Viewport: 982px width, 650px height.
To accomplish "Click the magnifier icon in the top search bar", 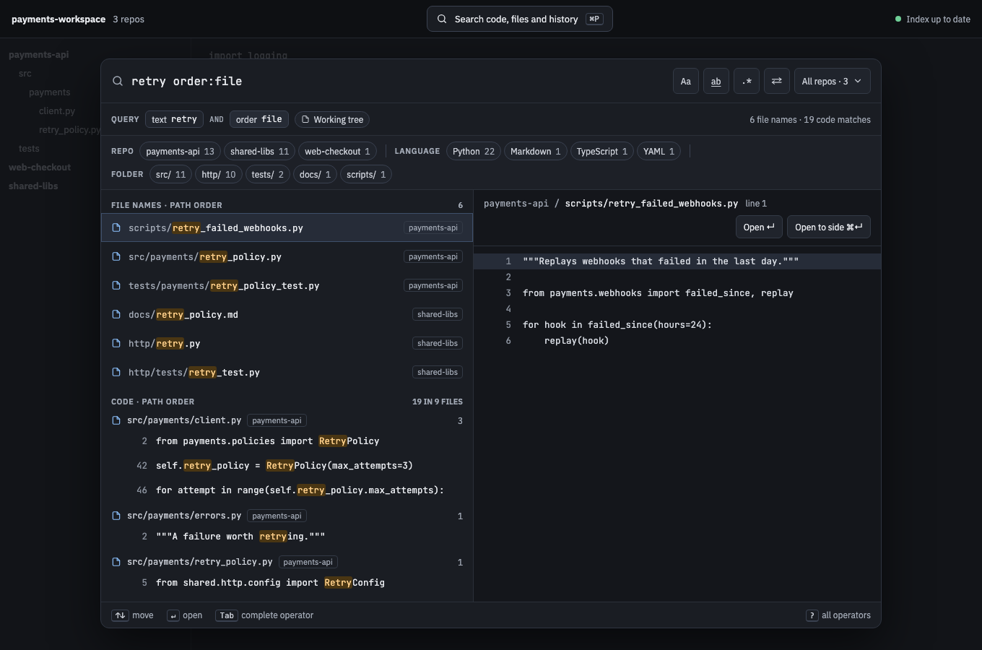I will [442, 19].
